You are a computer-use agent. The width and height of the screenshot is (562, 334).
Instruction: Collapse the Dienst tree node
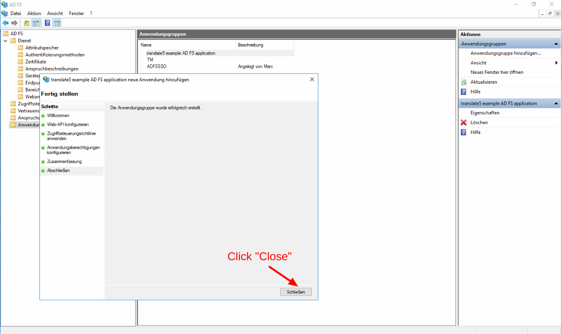click(x=5, y=41)
